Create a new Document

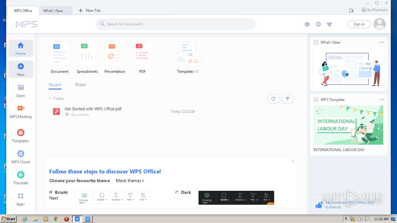[60, 58]
